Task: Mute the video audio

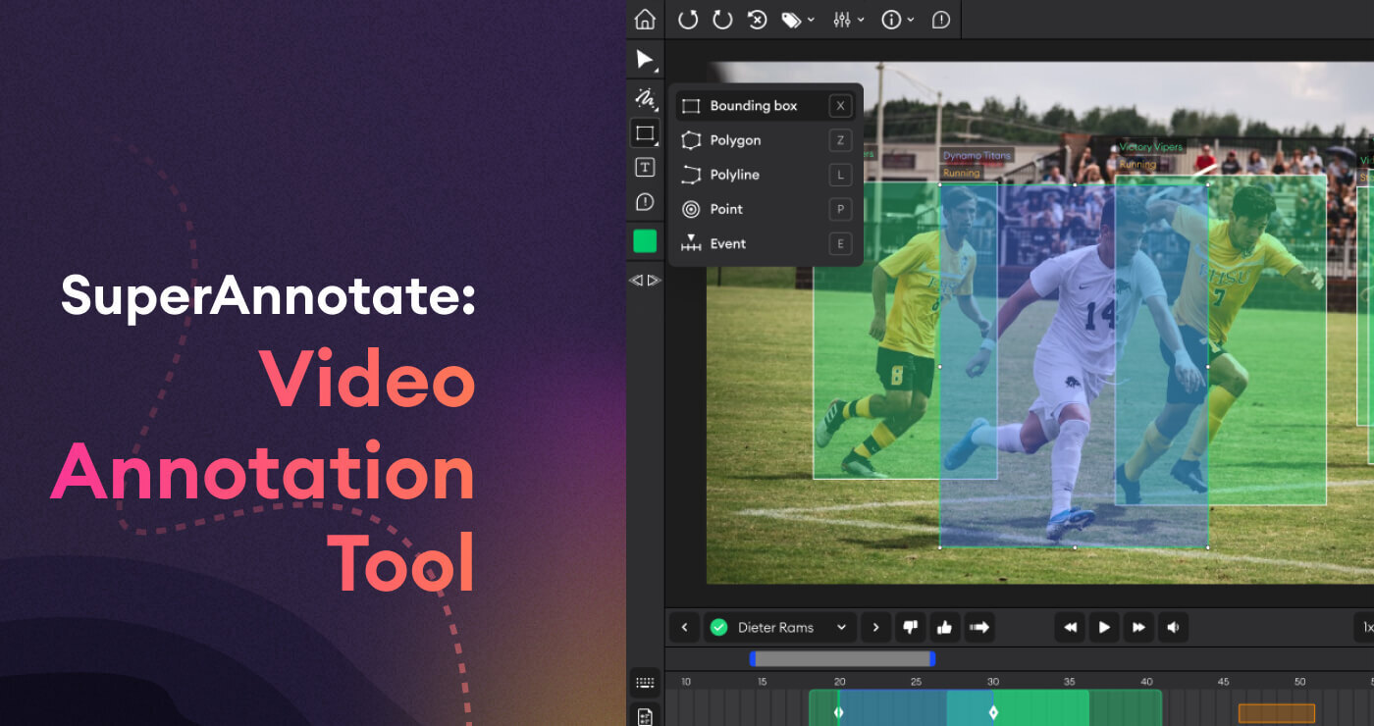Action: [1173, 627]
